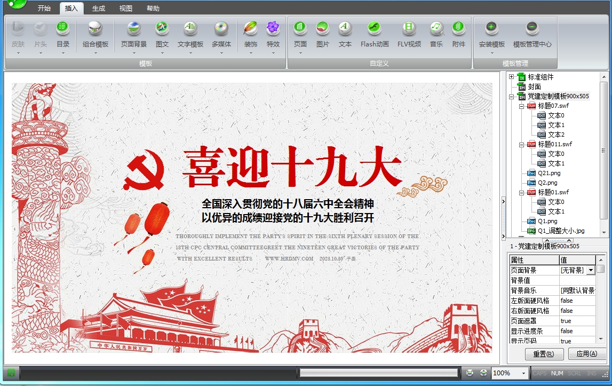Viewport: 612px width, 386px height.
Task: Click the 页面背景 page background icon
Action: click(134, 28)
